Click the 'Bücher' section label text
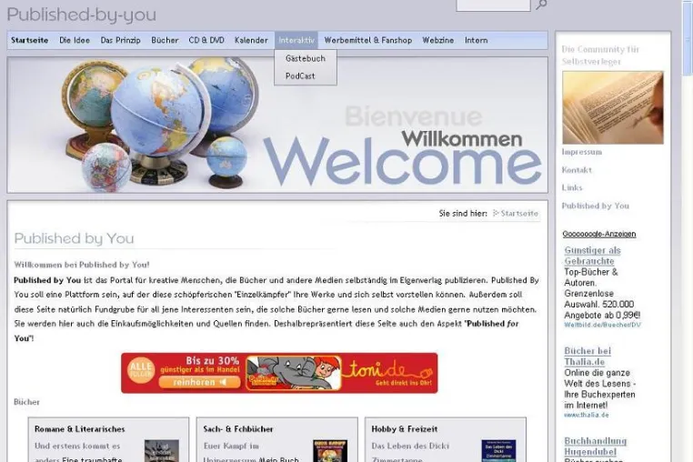This screenshot has height=462, width=693. pyautogui.click(x=26, y=402)
